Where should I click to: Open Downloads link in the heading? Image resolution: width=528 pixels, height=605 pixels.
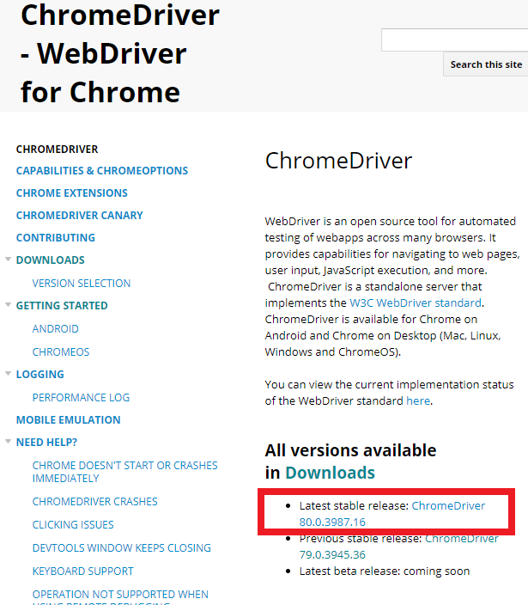(330, 473)
